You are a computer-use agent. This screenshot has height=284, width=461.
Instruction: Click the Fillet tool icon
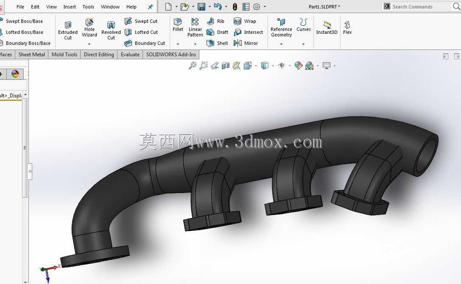pyautogui.click(x=178, y=22)
